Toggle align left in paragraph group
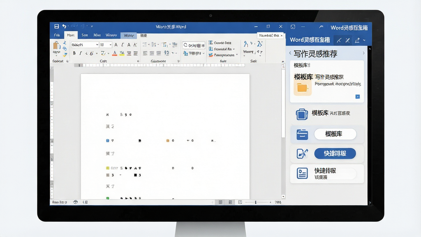 [x=145, y=53]
